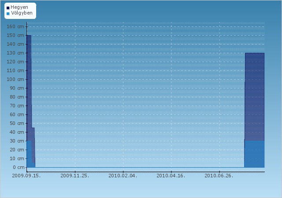Click the 2010.02.04. date label

click(x=123, y=176)
